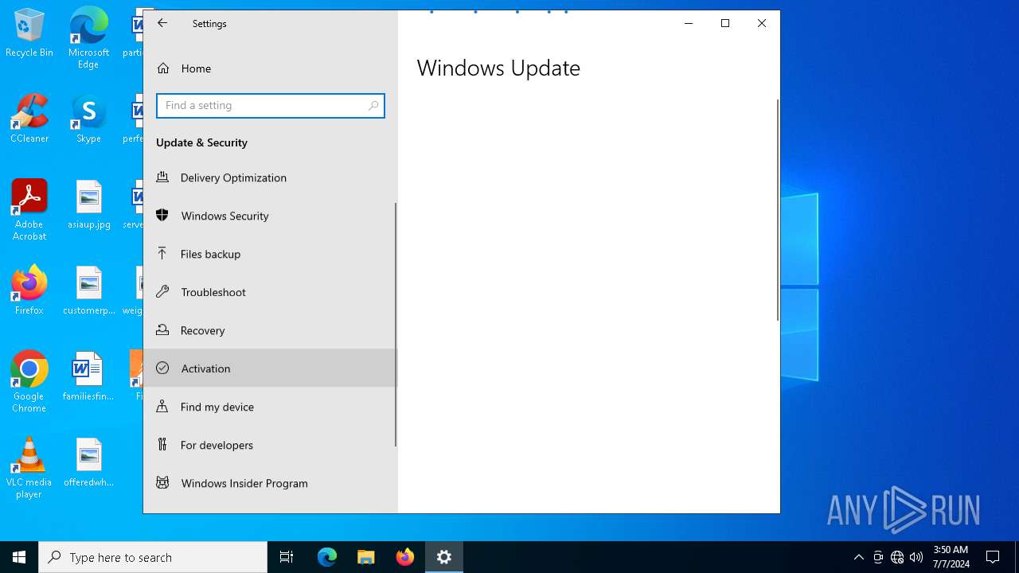Click the Troubleshoot wrench icon
Screen dimensions: 1019x573
[x=162, y=292]
